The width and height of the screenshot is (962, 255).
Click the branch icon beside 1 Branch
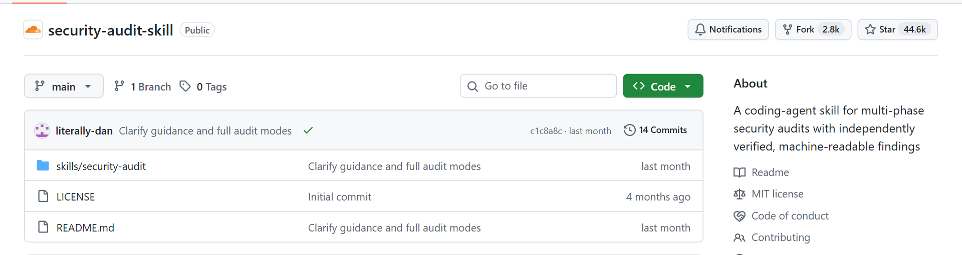(119, 86)
